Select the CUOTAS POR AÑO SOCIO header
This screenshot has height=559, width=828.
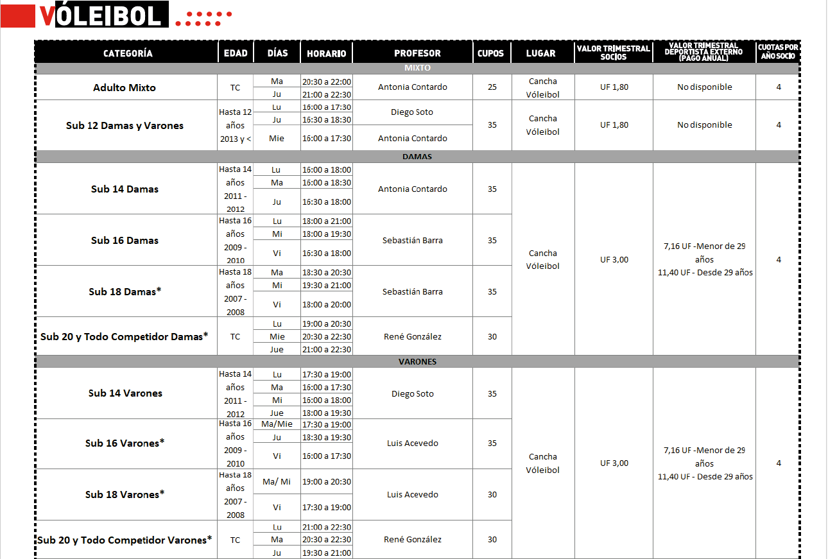pos(778,52)
